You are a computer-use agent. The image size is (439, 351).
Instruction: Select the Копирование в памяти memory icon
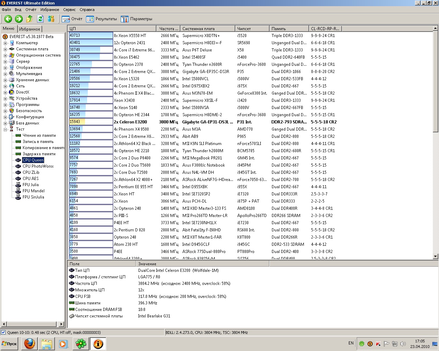tap(19, 148)
